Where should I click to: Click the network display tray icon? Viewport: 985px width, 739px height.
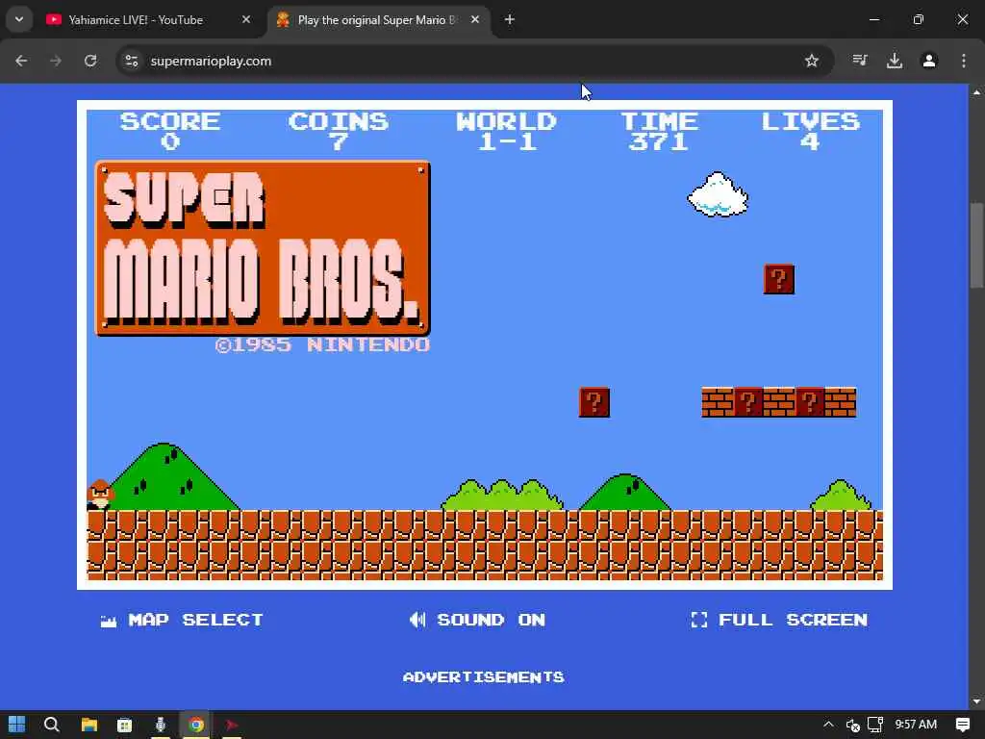click(875, 725)
